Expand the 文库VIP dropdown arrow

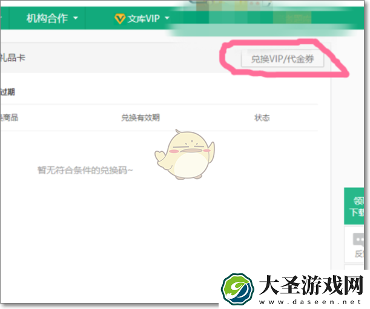tap(167, 18)
